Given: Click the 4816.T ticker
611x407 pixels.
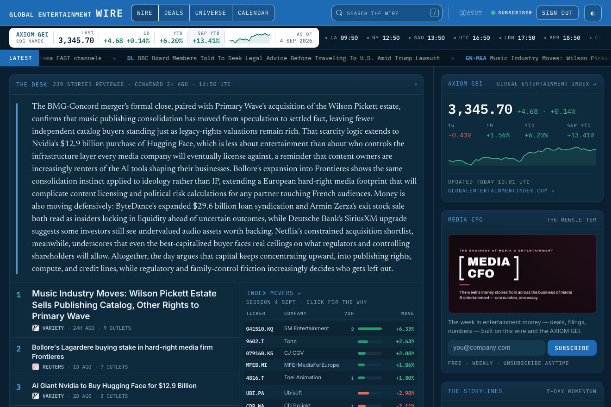Looking at the screenshot, I should 255,378.
